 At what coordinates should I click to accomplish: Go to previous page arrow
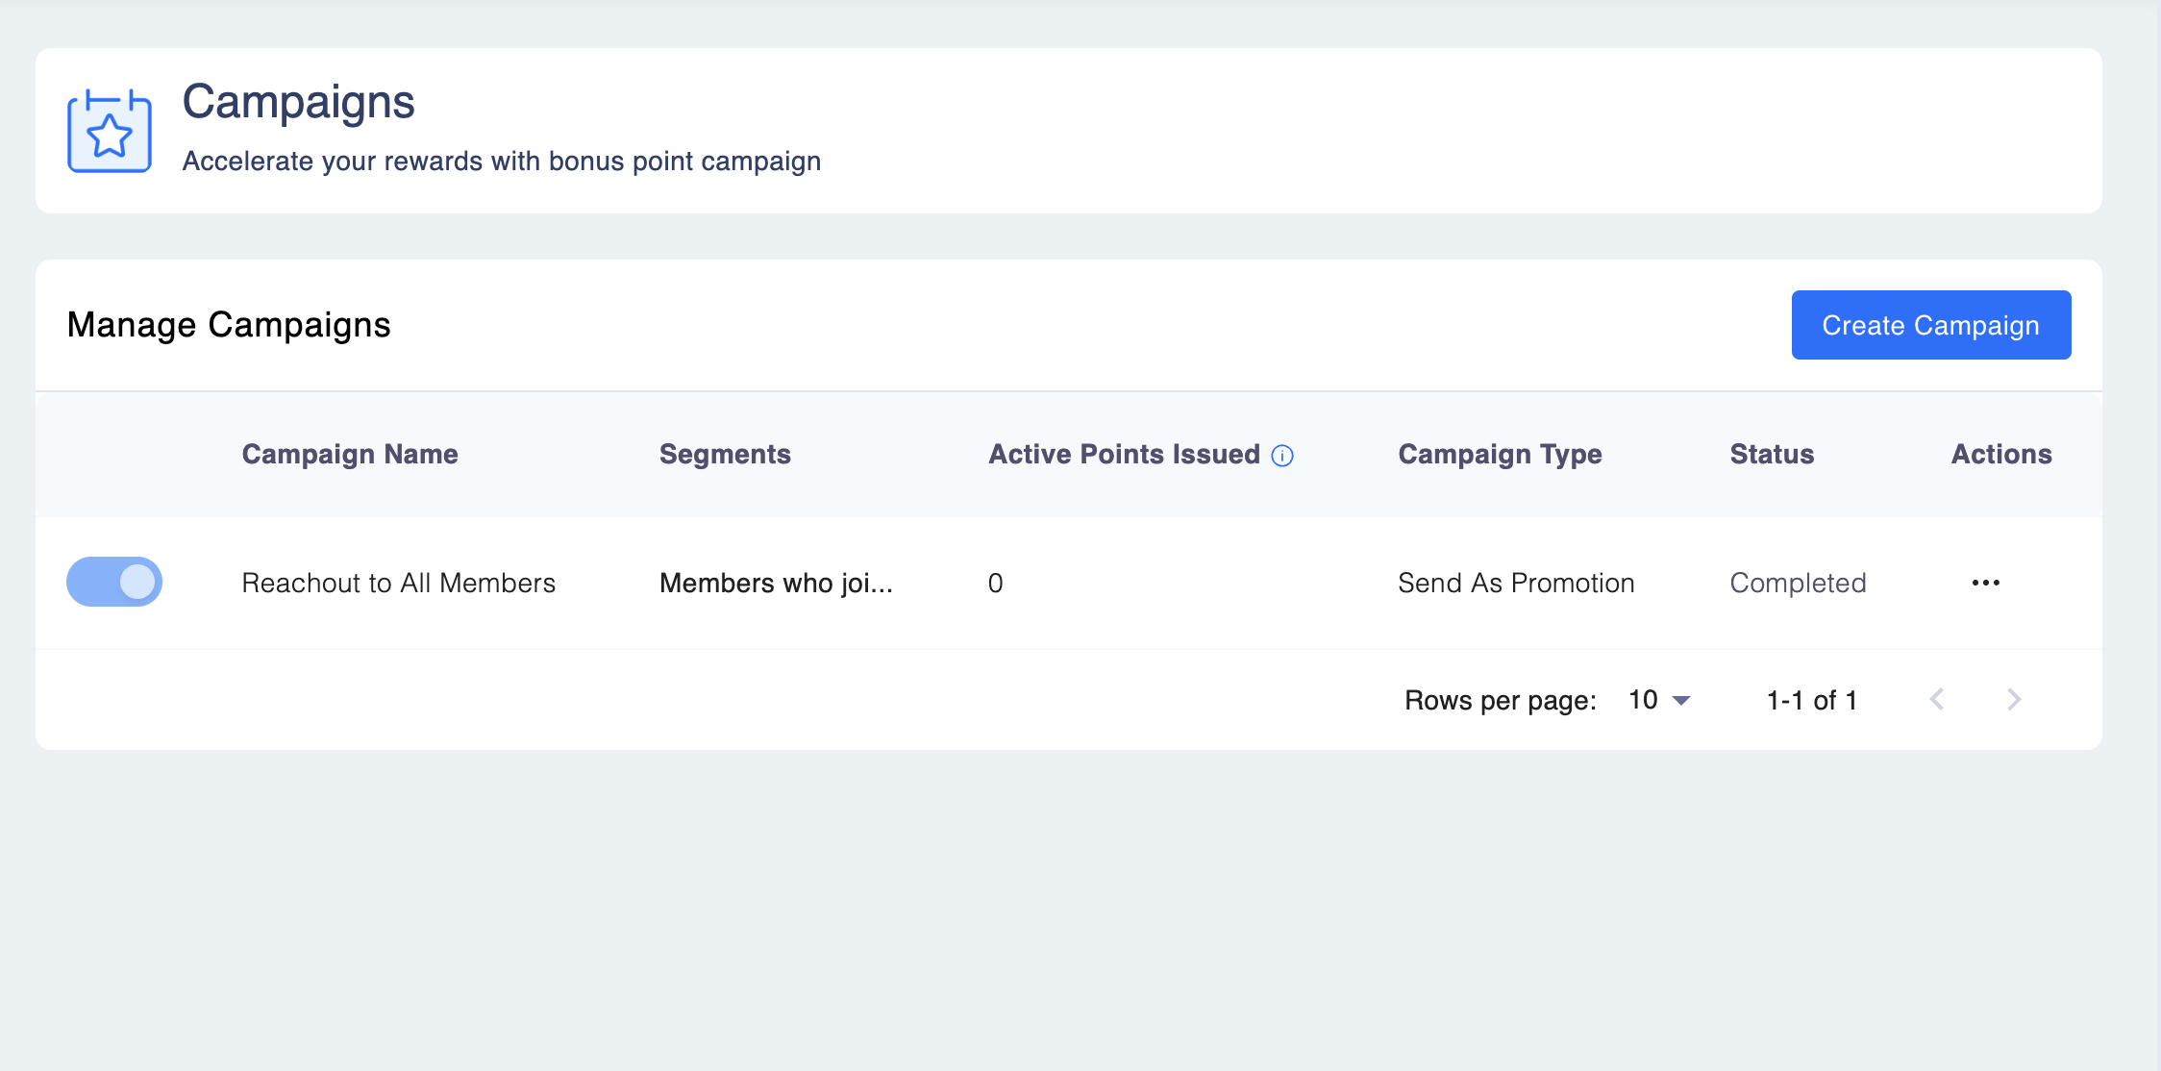click(1937, 700)
